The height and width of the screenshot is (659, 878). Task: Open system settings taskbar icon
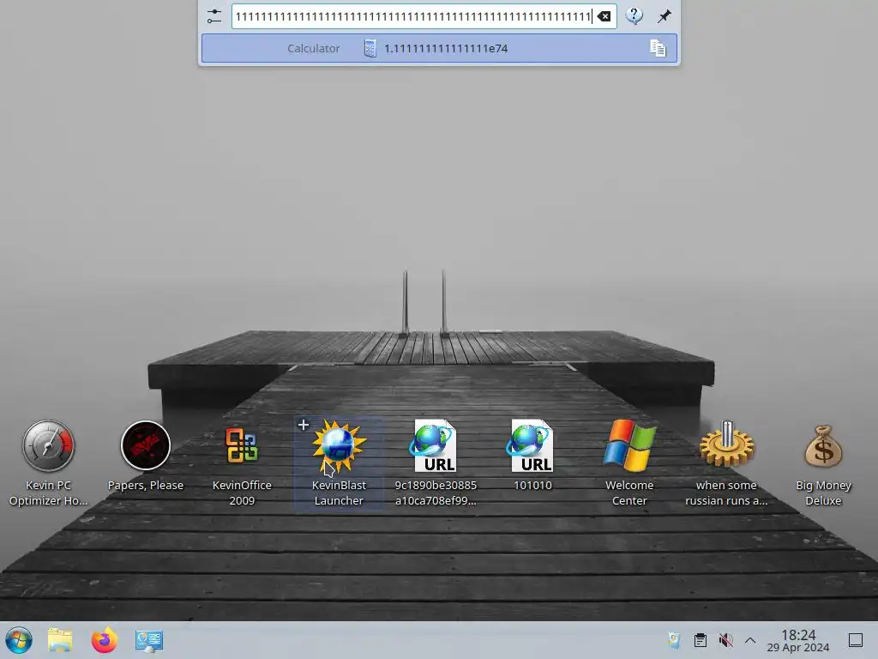click(x=149, y=640)
